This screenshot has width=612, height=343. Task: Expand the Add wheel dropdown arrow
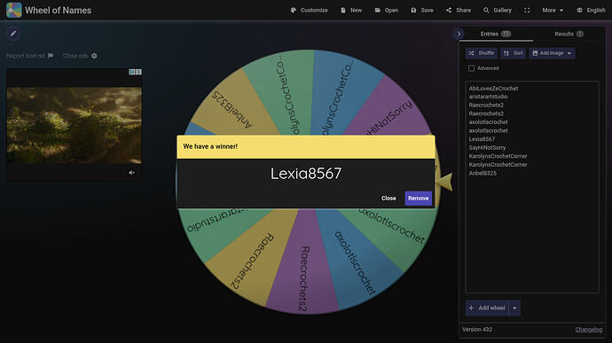514,308
